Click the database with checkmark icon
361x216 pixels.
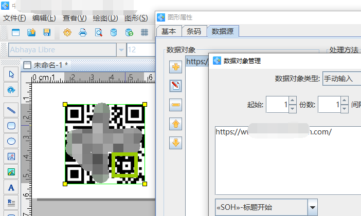129,32
